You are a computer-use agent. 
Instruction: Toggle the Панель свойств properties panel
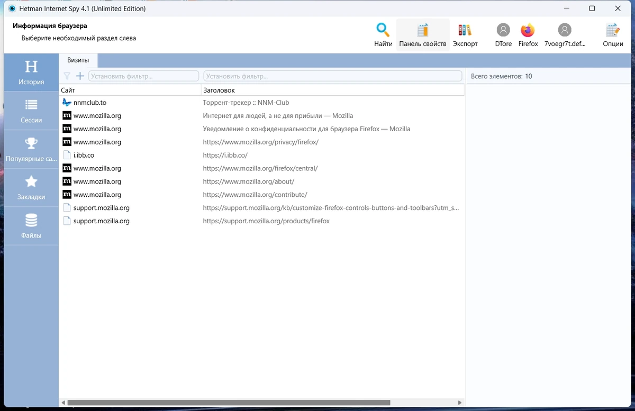click(x=423, y=35)
